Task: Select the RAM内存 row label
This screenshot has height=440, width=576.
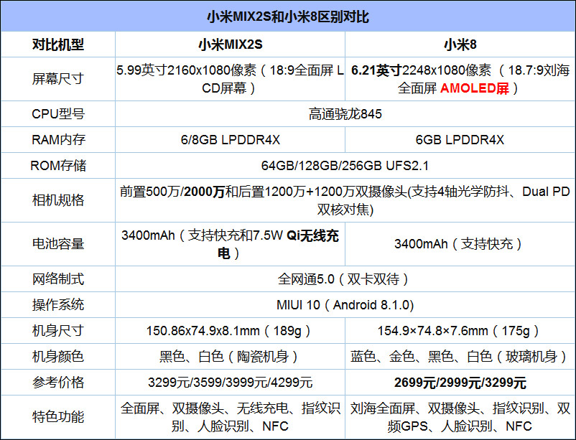Action: [x=58, y=139]
